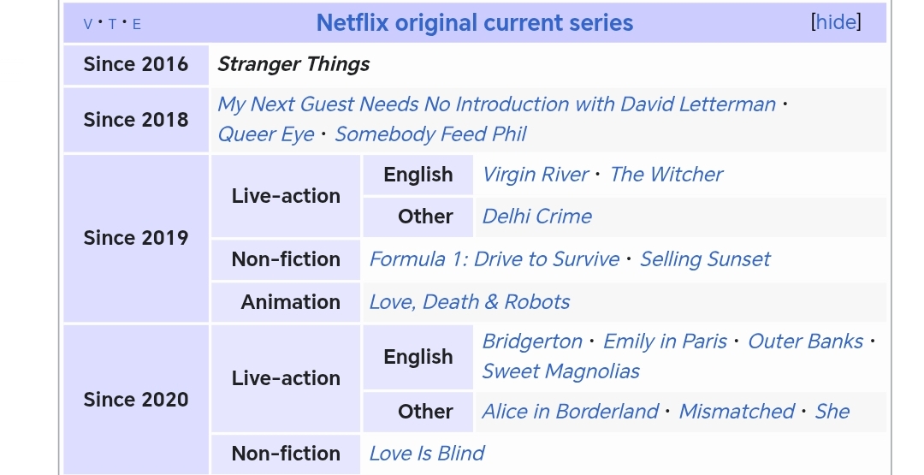The height and width of the screenshot is (475, 924).
Task: Open Alice in Borderland link
Action: pyautogui.click(x=570, y=412)
